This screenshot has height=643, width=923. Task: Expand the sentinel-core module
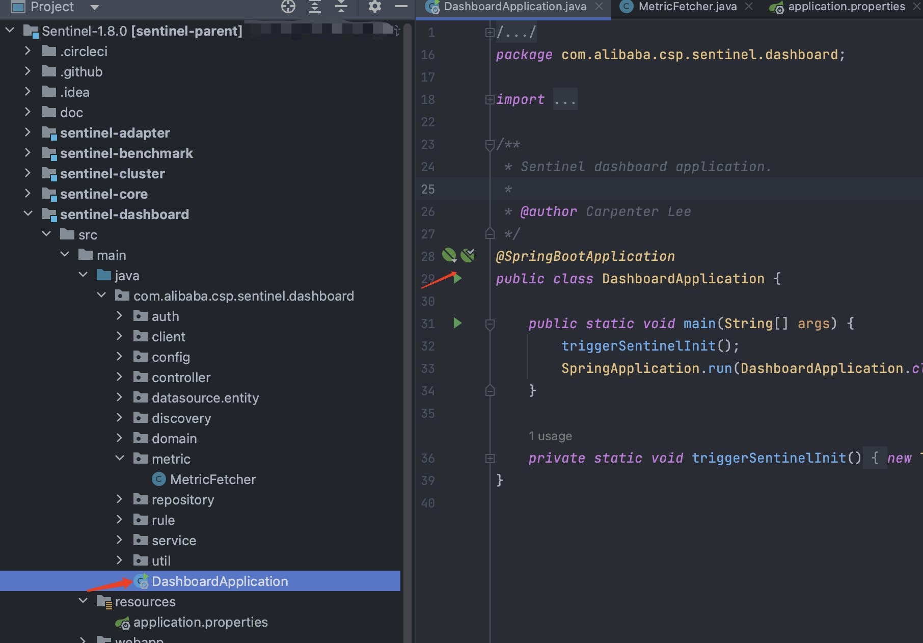pyautogui.click(x=28, y=194)
